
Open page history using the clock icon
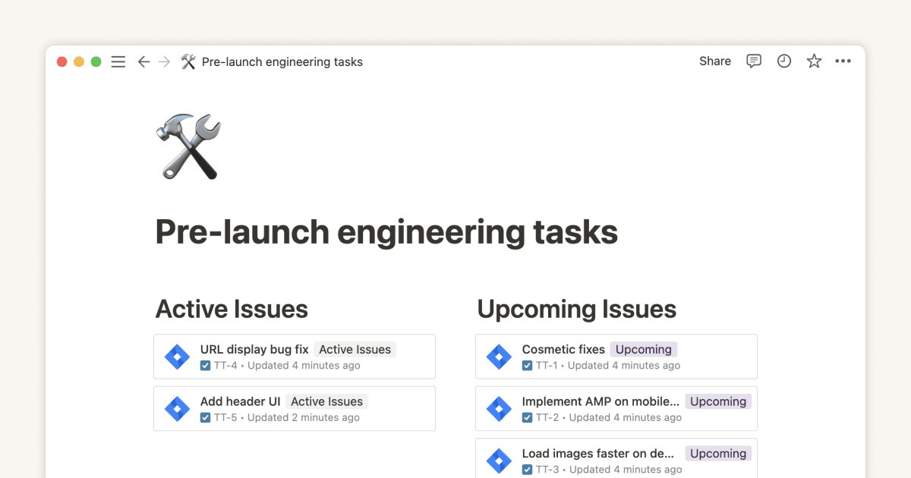tap(783, 61)
